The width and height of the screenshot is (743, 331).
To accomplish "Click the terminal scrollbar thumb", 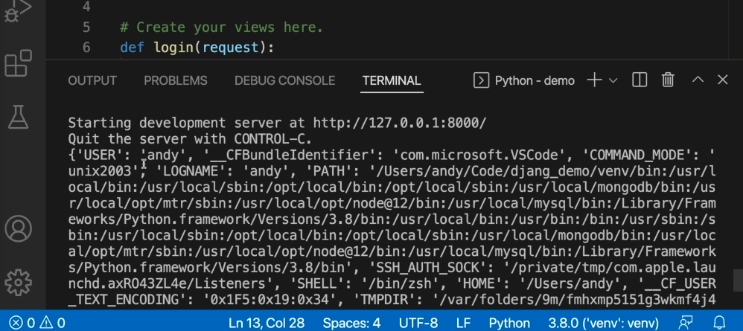I will (x=738, y=280).
